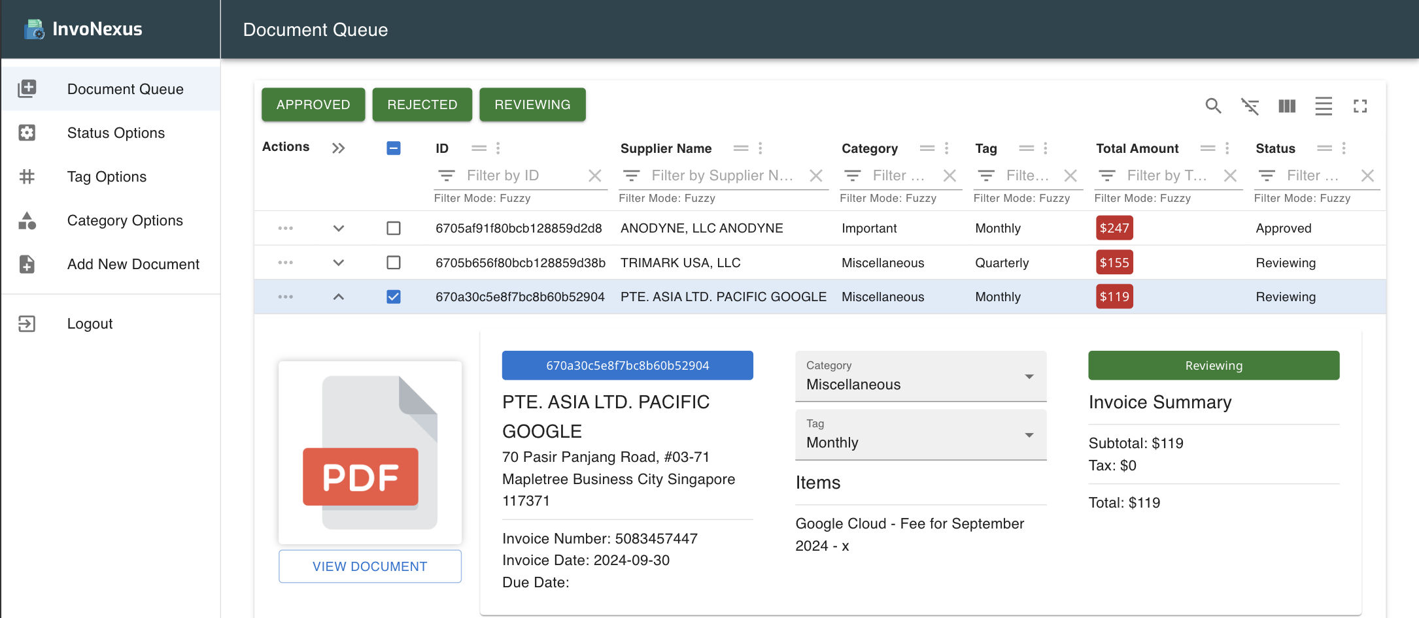Click the Logout exit icon
Image resolution: width=1419 pixels, height=618 pixels.
(x=27, y=323)
